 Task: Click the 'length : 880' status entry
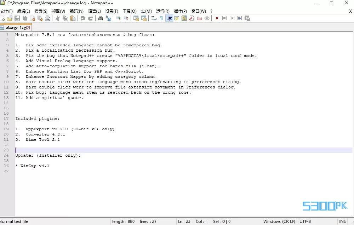pos(123,221)
